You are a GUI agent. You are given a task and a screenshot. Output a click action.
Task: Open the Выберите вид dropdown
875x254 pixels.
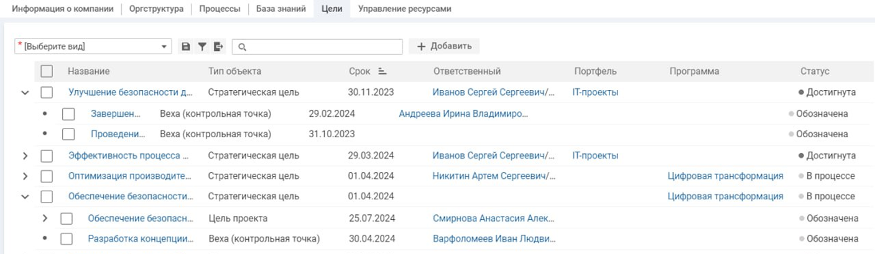93,47
